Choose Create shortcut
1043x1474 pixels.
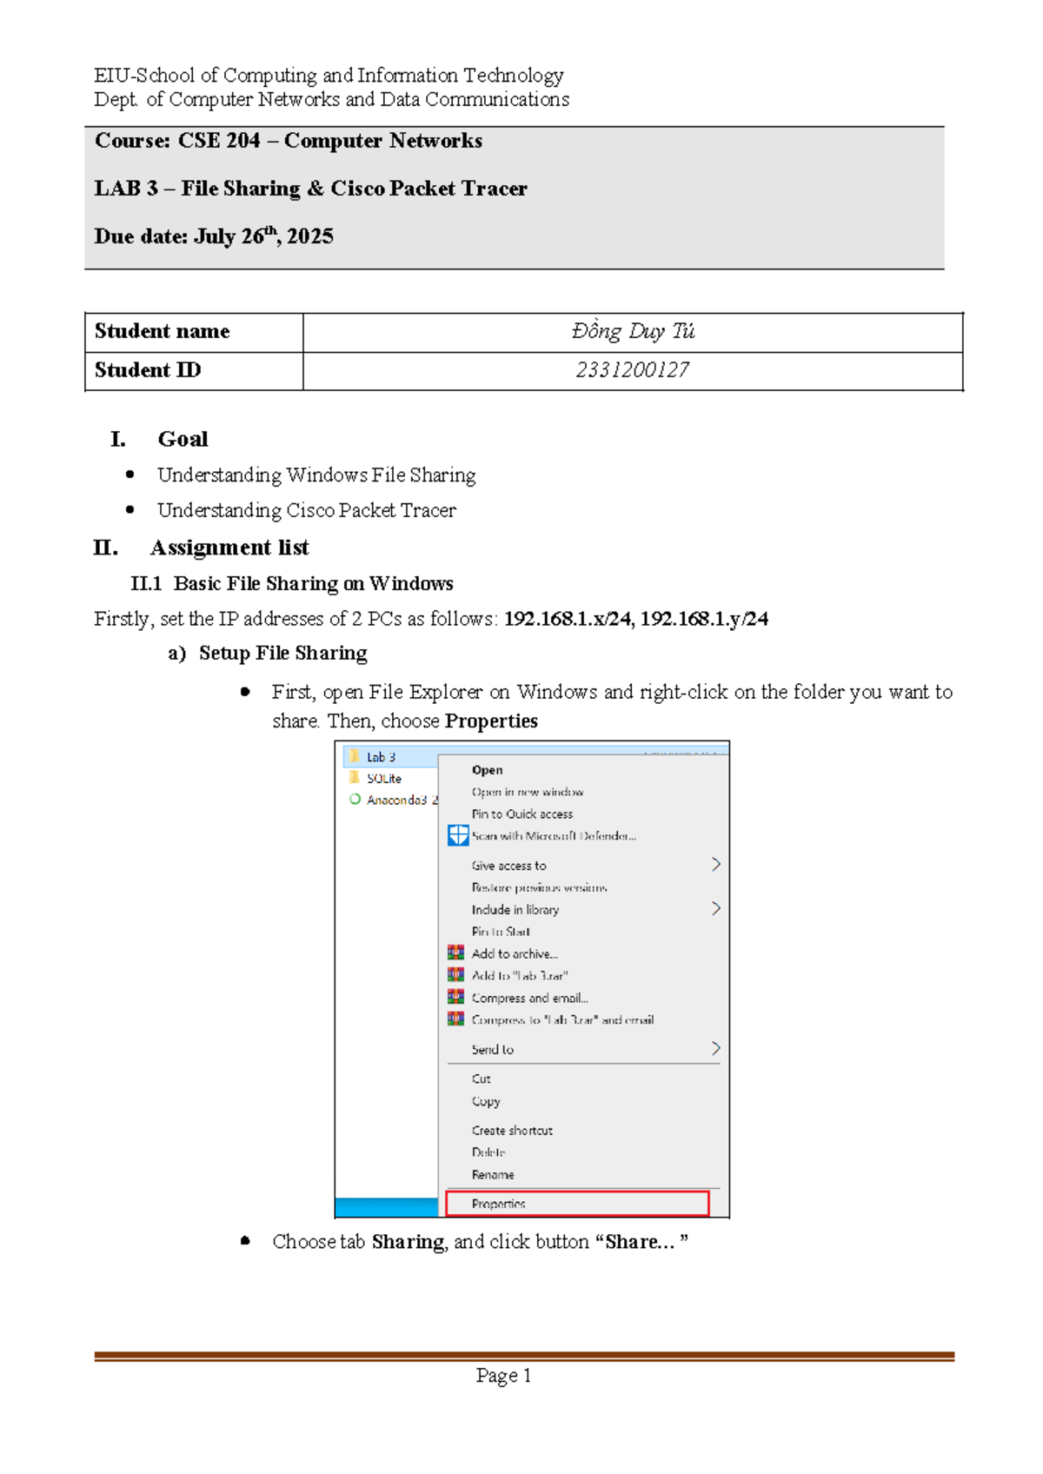(x=512, y=1131)
